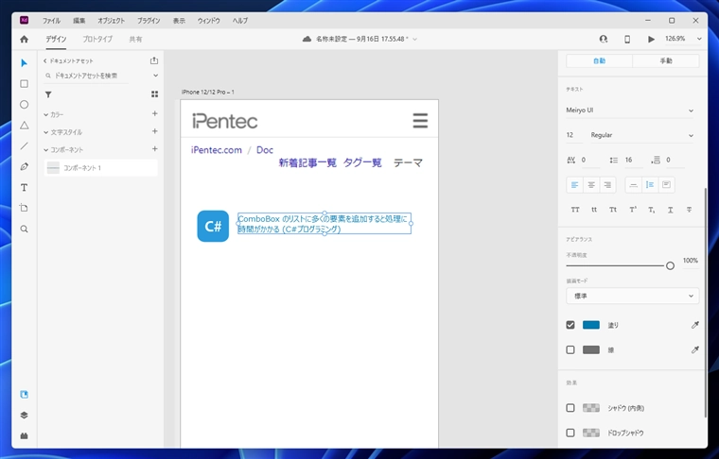The width and height of the screenshot is (719, 459).
Task: Select the Select (arrow) tool
Action: [25, 63]
